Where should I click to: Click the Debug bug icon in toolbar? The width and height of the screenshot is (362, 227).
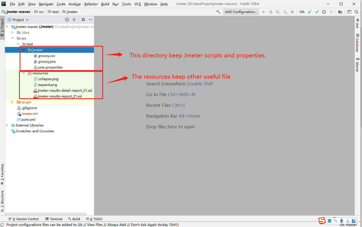pyautogui.click(x=271, y=12)
